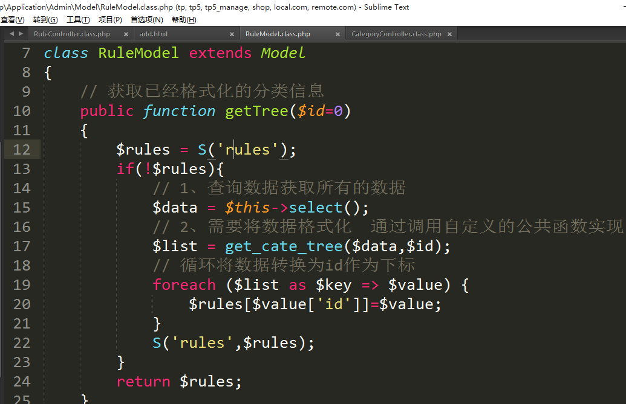Open the CategoryController.class.php tab
The height and width of the screenshot is (404, 626).
pyautogui.click(x=396, y=34)
